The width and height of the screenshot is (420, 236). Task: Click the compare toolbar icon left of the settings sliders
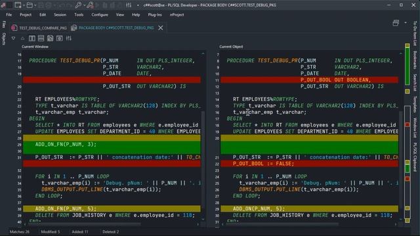(59, 38)
